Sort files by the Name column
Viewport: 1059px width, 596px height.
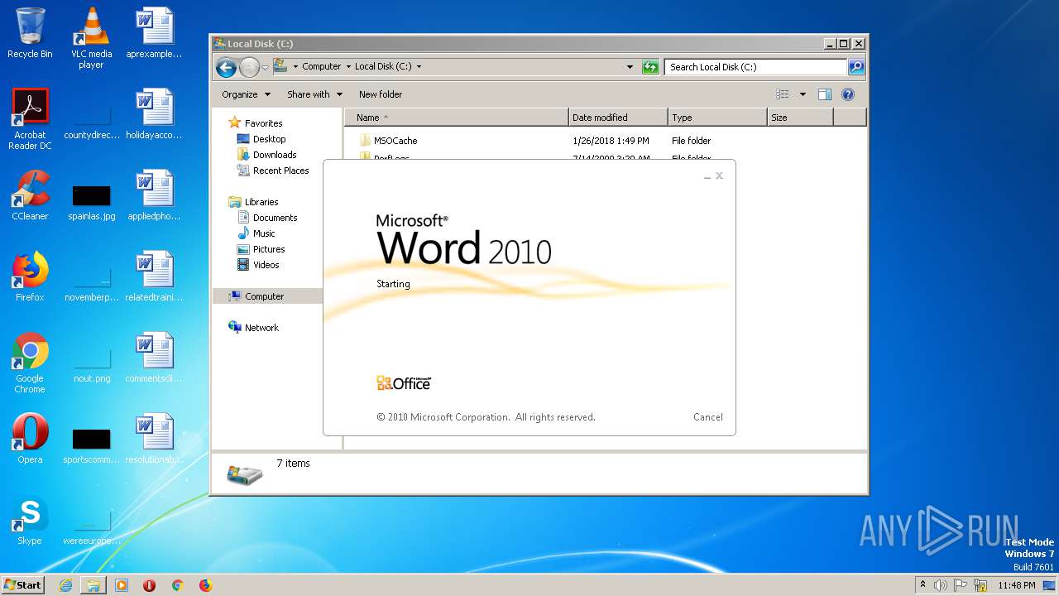(456, 118)
